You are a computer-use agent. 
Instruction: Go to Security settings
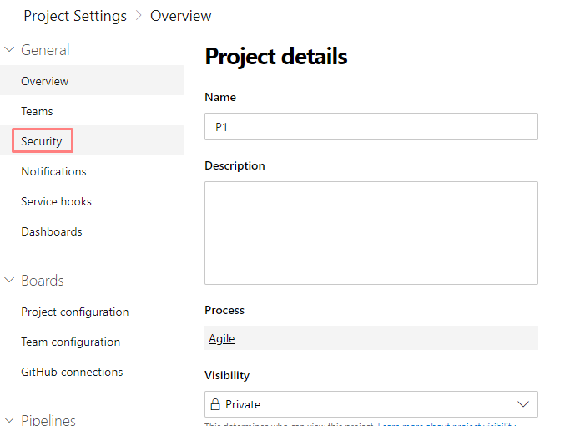click(x=42, y=141)
